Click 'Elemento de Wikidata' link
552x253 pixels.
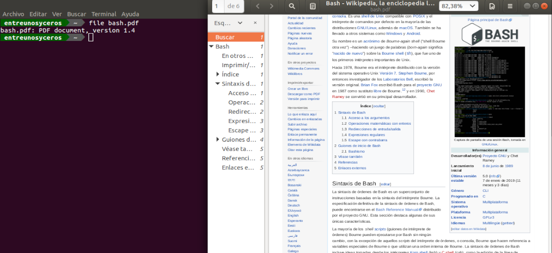[303, 145]
